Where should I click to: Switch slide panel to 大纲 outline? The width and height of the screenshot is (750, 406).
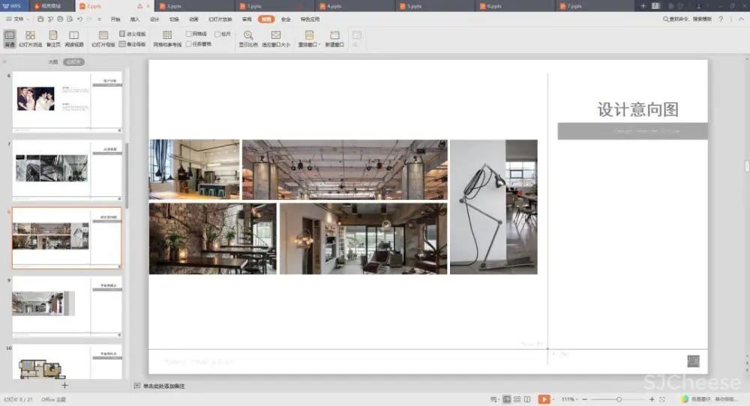pos(52,62)
